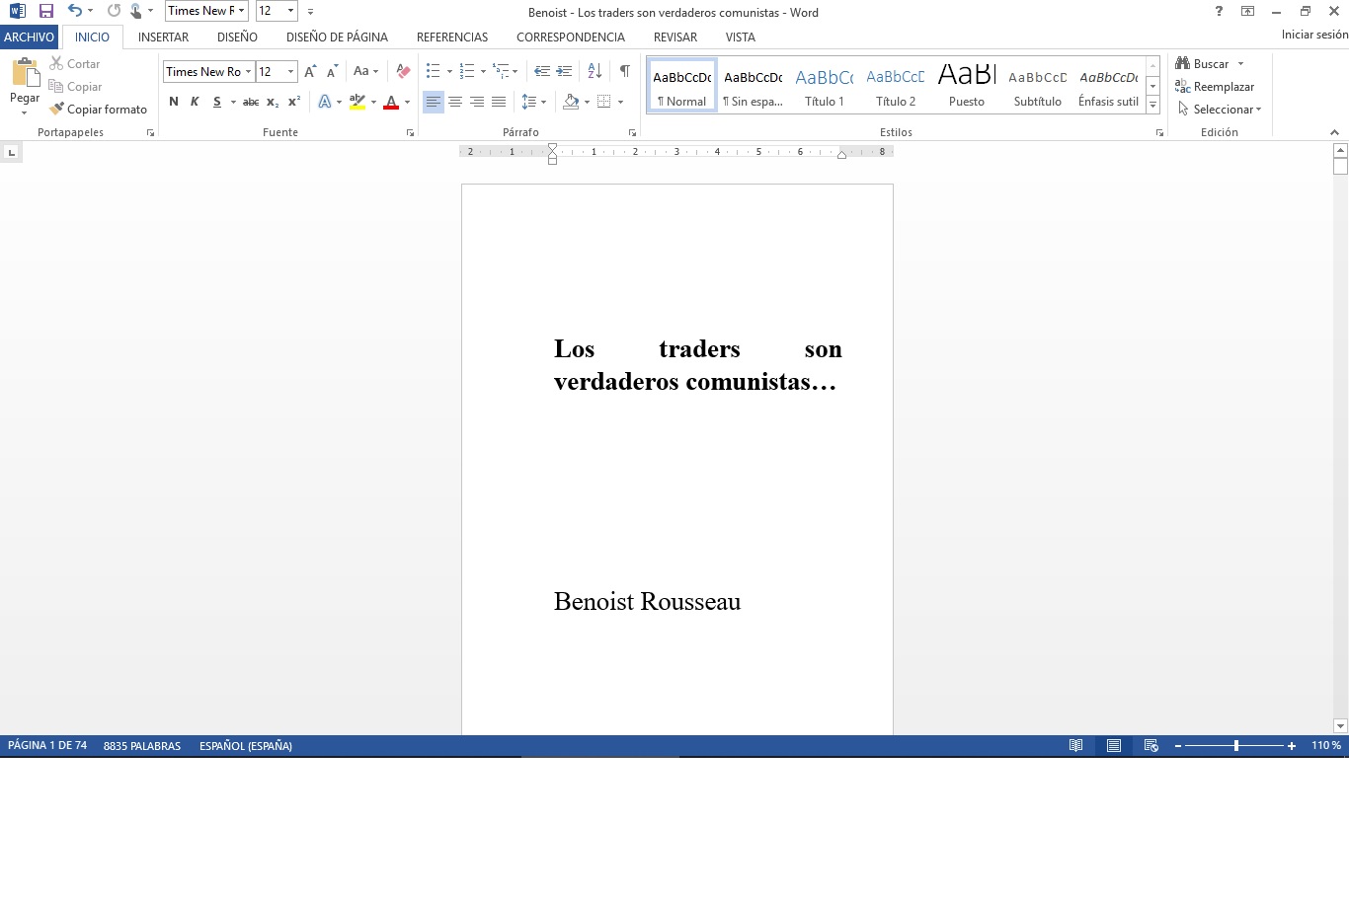Click the sort A-Z icon

[595, 71]
